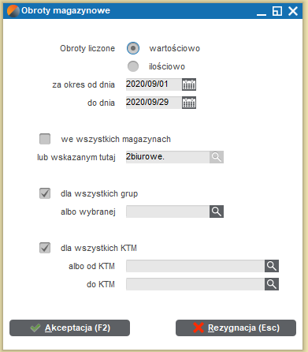This screenshot has height=352, width=308.
Task: Click magnifier next to '2biurowe.' warehouse field
Action: point(217,157)
